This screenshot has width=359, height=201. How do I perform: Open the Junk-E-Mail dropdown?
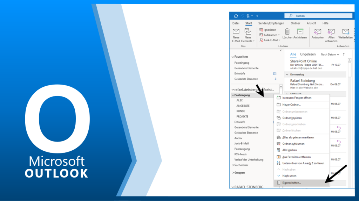click(270, 40)
